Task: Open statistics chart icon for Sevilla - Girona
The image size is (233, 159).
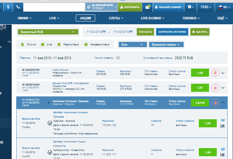Action: click(x=222, y=126)
